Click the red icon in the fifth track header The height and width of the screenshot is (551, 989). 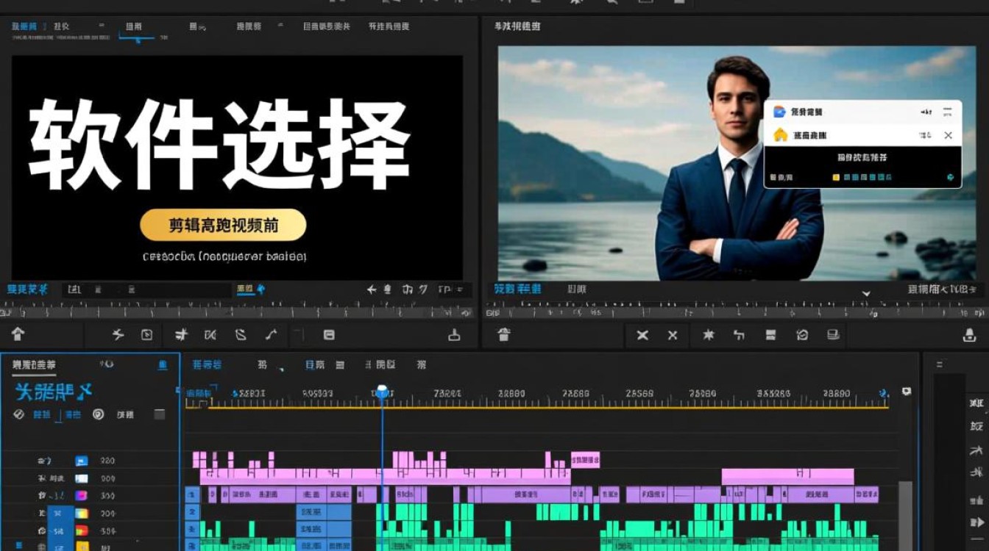click(82, 530)
